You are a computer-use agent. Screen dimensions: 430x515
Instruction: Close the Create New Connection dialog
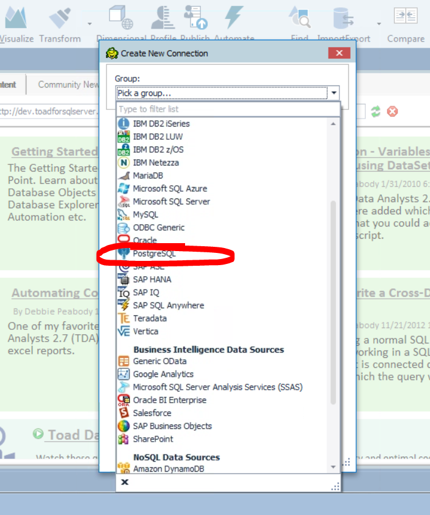(x=340, y=53)
